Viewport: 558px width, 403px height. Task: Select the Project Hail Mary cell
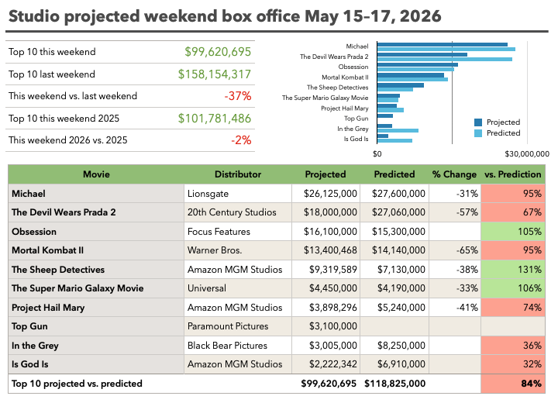click(96, 307)
